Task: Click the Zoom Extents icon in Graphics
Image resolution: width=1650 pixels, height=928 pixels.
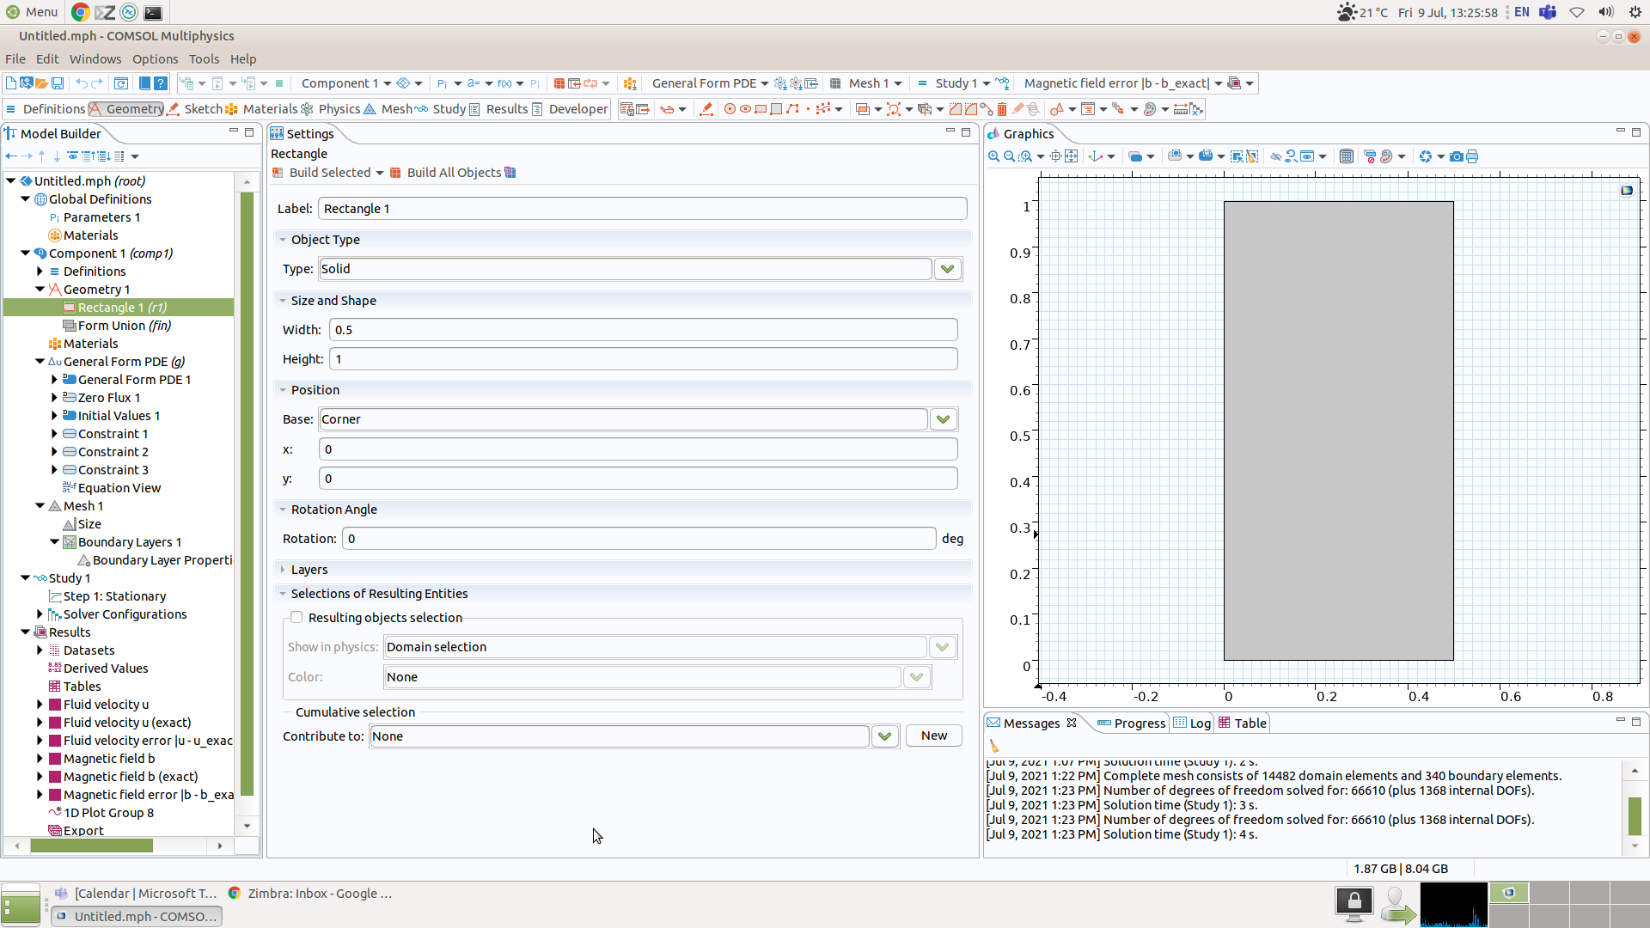Action: [x=1071, y=156]
